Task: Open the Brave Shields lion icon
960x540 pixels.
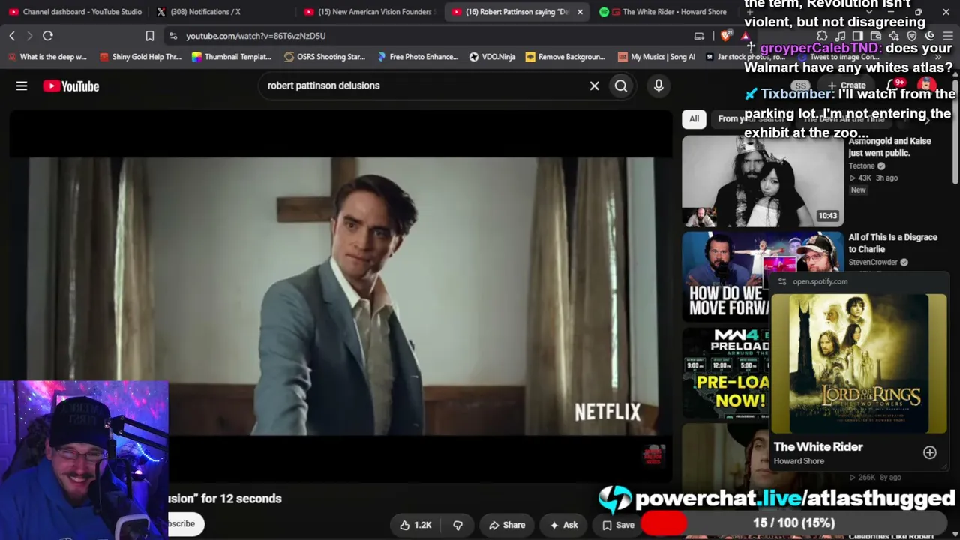Action: 726,36
